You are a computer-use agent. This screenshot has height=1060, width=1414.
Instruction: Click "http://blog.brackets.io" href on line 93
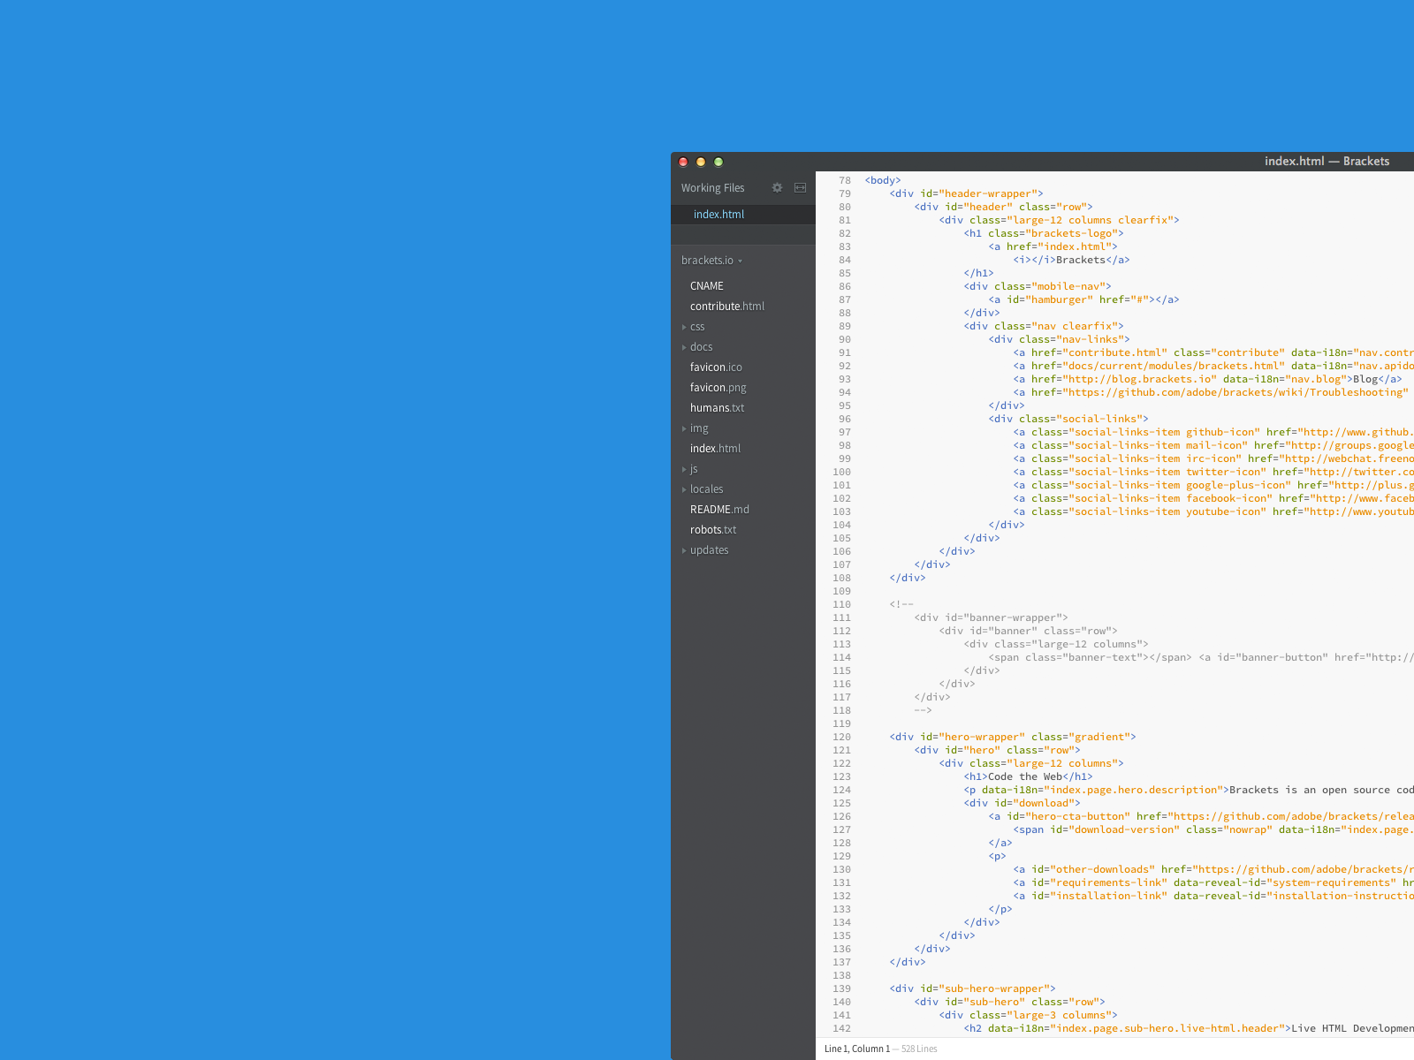point(1139,379)
